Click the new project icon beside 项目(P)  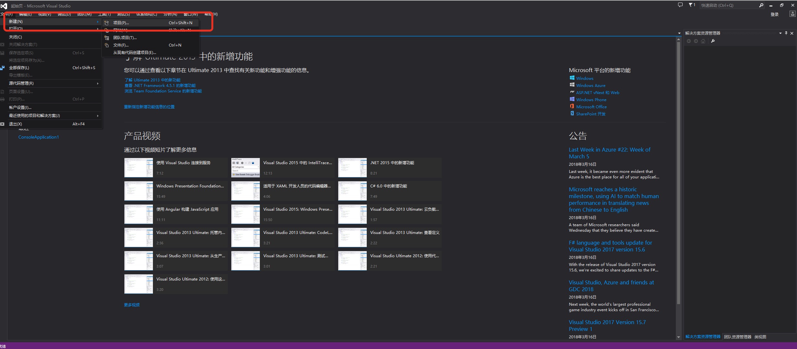coord(107,23)
